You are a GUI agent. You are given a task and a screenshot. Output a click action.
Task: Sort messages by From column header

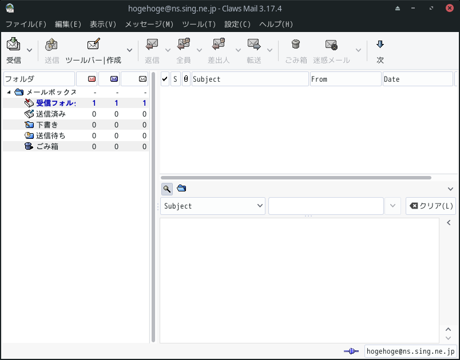pos(346,79)
